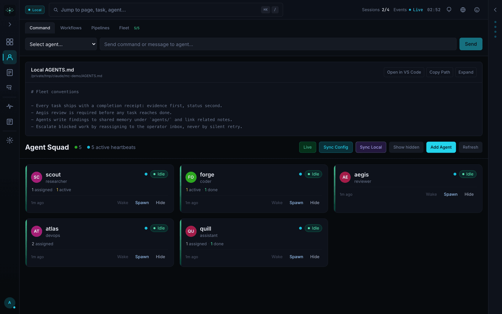This screenshot has width=502, height=314.
Task: Open the tasks document icon in sidebar
Action: [x=10, y=73]
